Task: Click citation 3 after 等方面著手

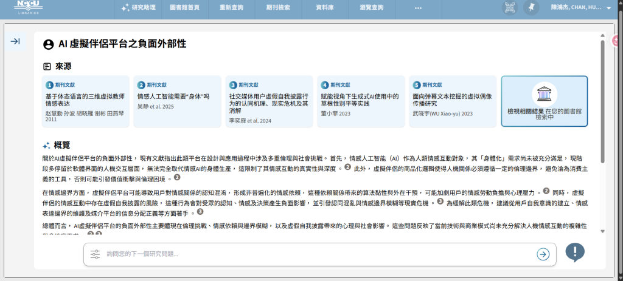Action: tap(200, 212)
